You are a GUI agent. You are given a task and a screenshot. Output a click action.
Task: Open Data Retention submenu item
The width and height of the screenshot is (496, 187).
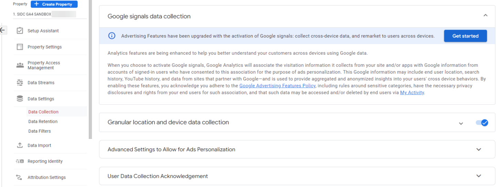43,122
